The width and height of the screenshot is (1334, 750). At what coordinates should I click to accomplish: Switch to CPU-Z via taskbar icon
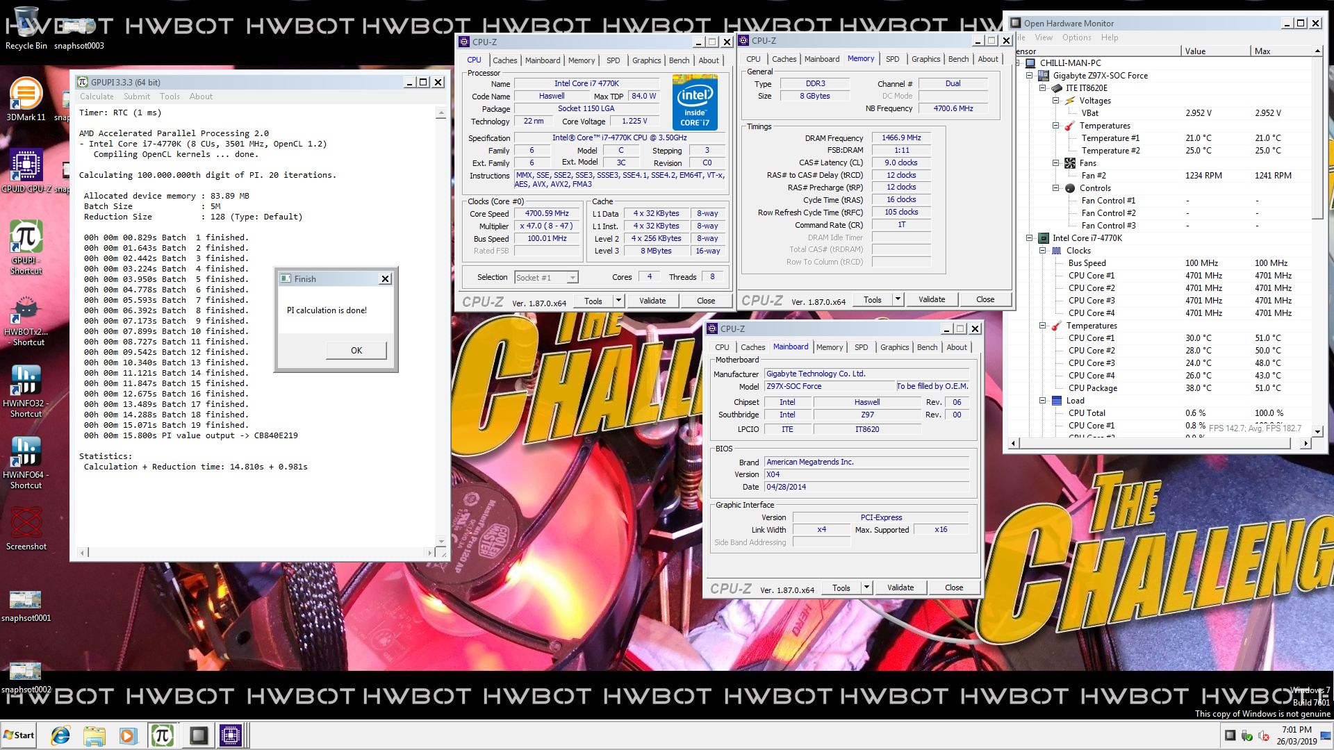point(231,735)
